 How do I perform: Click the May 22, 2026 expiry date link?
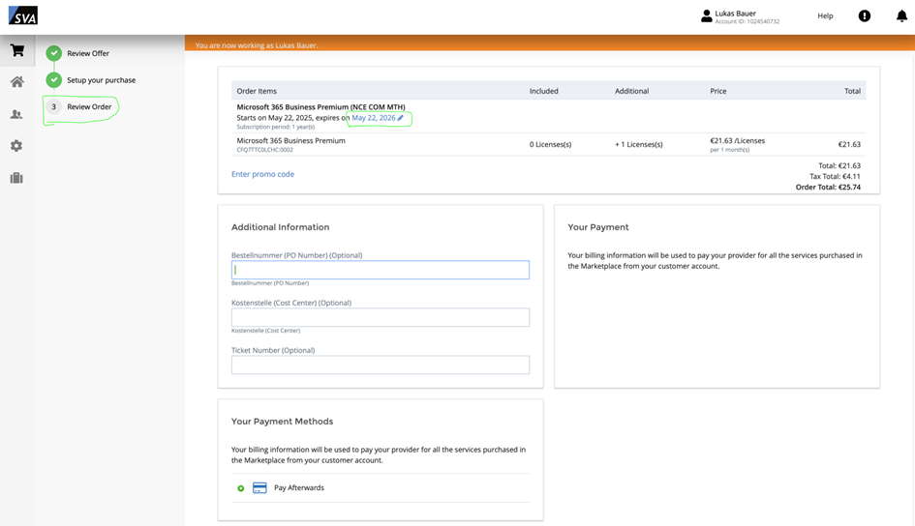click(x=373, y=118)
